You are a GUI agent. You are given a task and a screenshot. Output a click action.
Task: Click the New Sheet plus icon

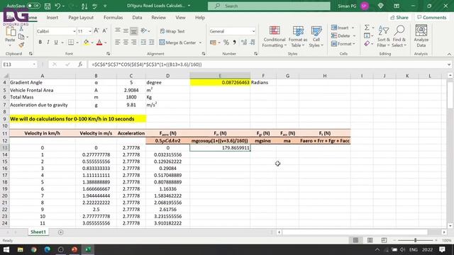pyautogui.click(x=60, y=232)
